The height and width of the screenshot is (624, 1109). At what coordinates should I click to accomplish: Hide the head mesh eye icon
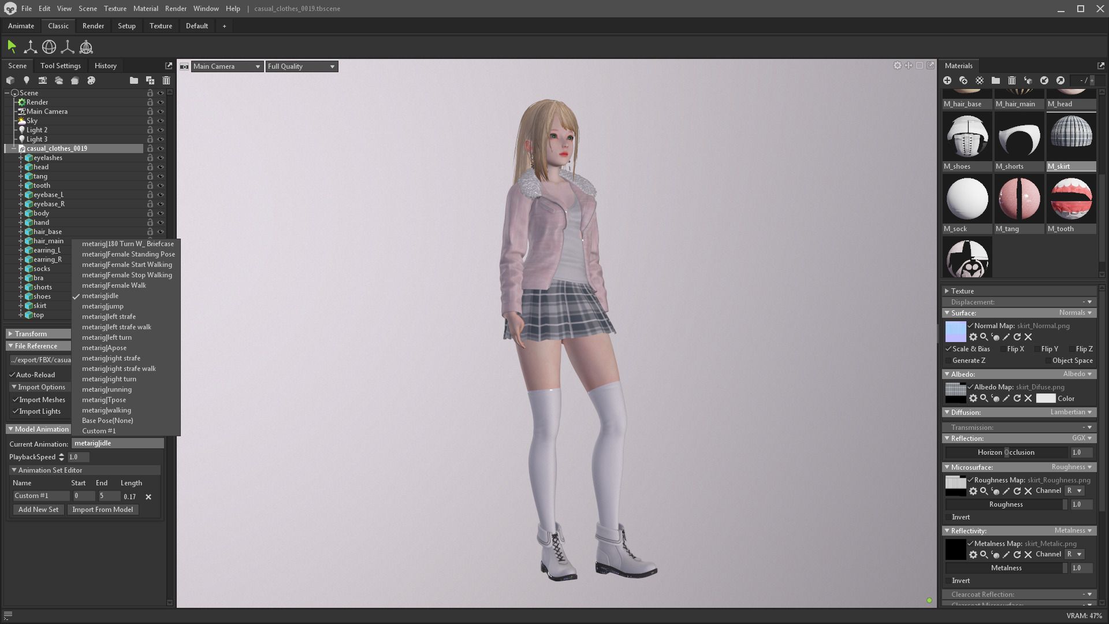coord(161,167)
